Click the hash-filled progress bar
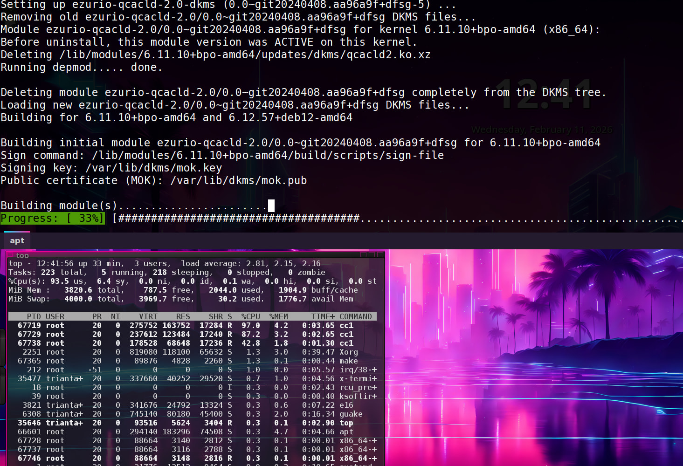The image size is (683, 466). (238, 218)
